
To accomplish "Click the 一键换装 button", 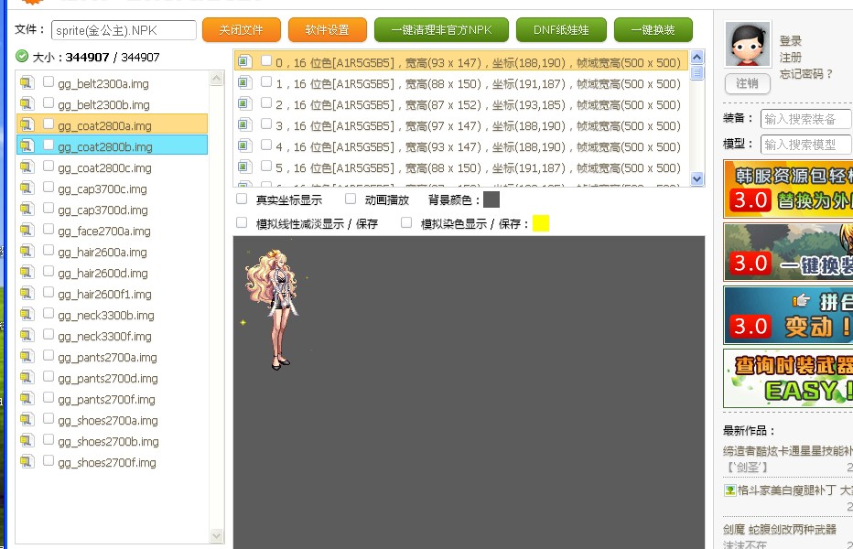I will pos(653,30).
